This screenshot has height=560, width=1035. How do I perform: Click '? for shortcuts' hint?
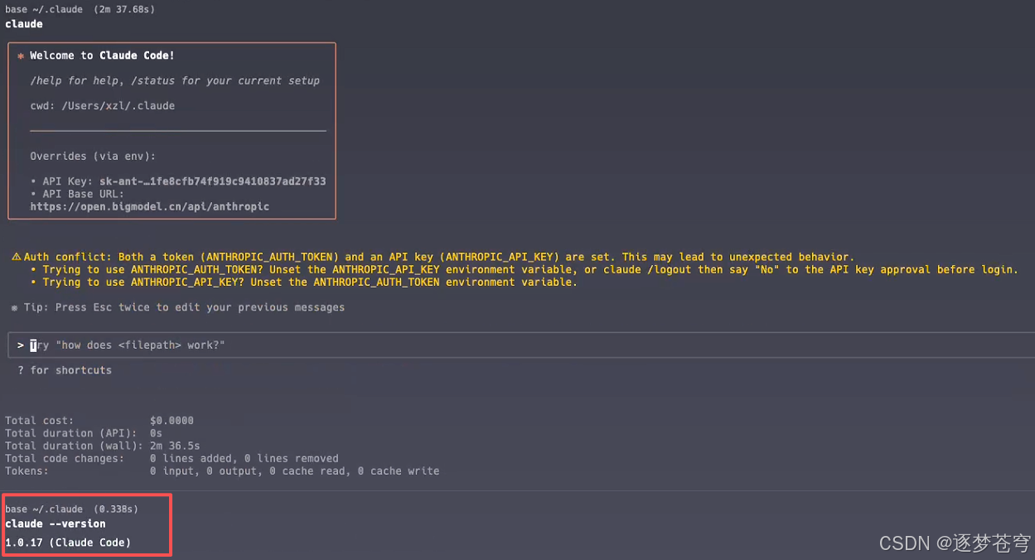pyautogui.click(x=65, y=370)
